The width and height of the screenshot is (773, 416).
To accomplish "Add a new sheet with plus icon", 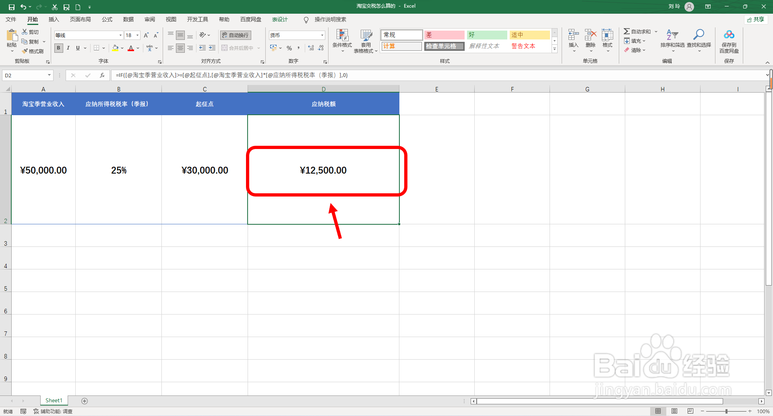I will click(85, 401).
